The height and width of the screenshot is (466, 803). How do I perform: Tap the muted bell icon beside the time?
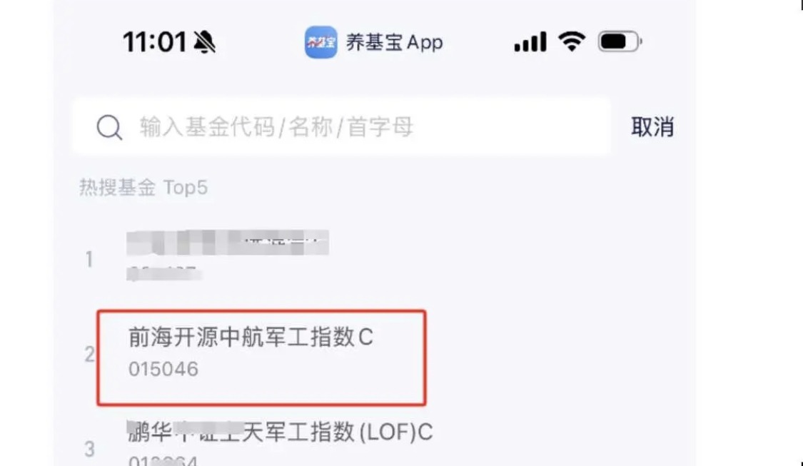(205, 42)
